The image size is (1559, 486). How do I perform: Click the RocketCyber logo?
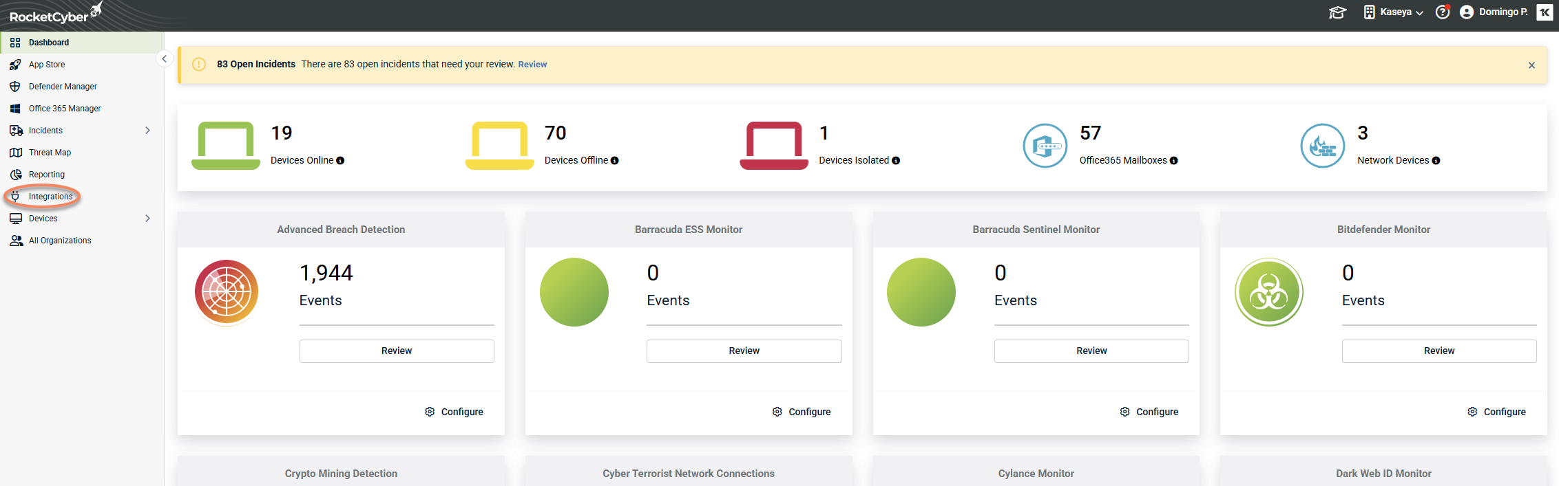(55, 14)
